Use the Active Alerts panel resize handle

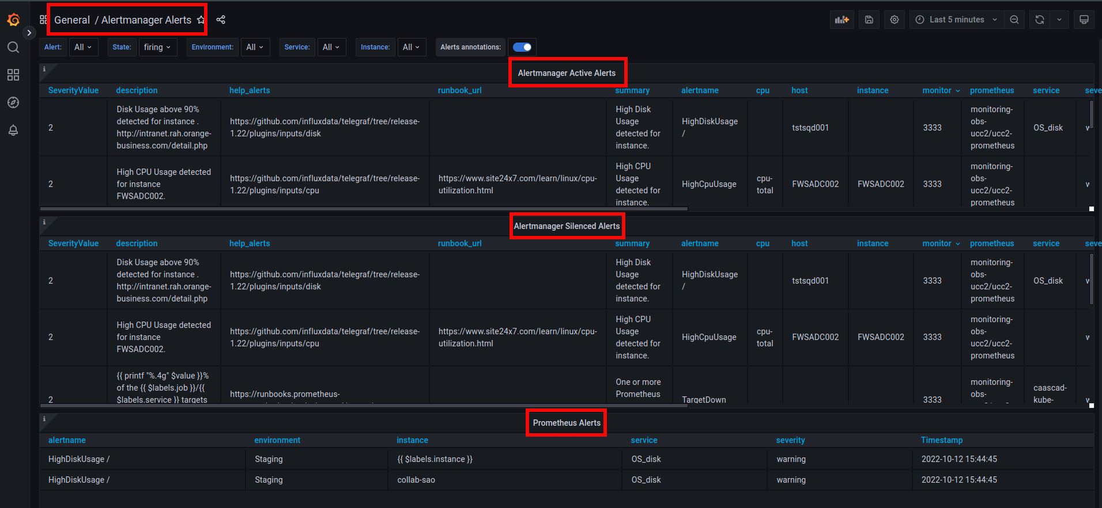[x=1092, y=209]
